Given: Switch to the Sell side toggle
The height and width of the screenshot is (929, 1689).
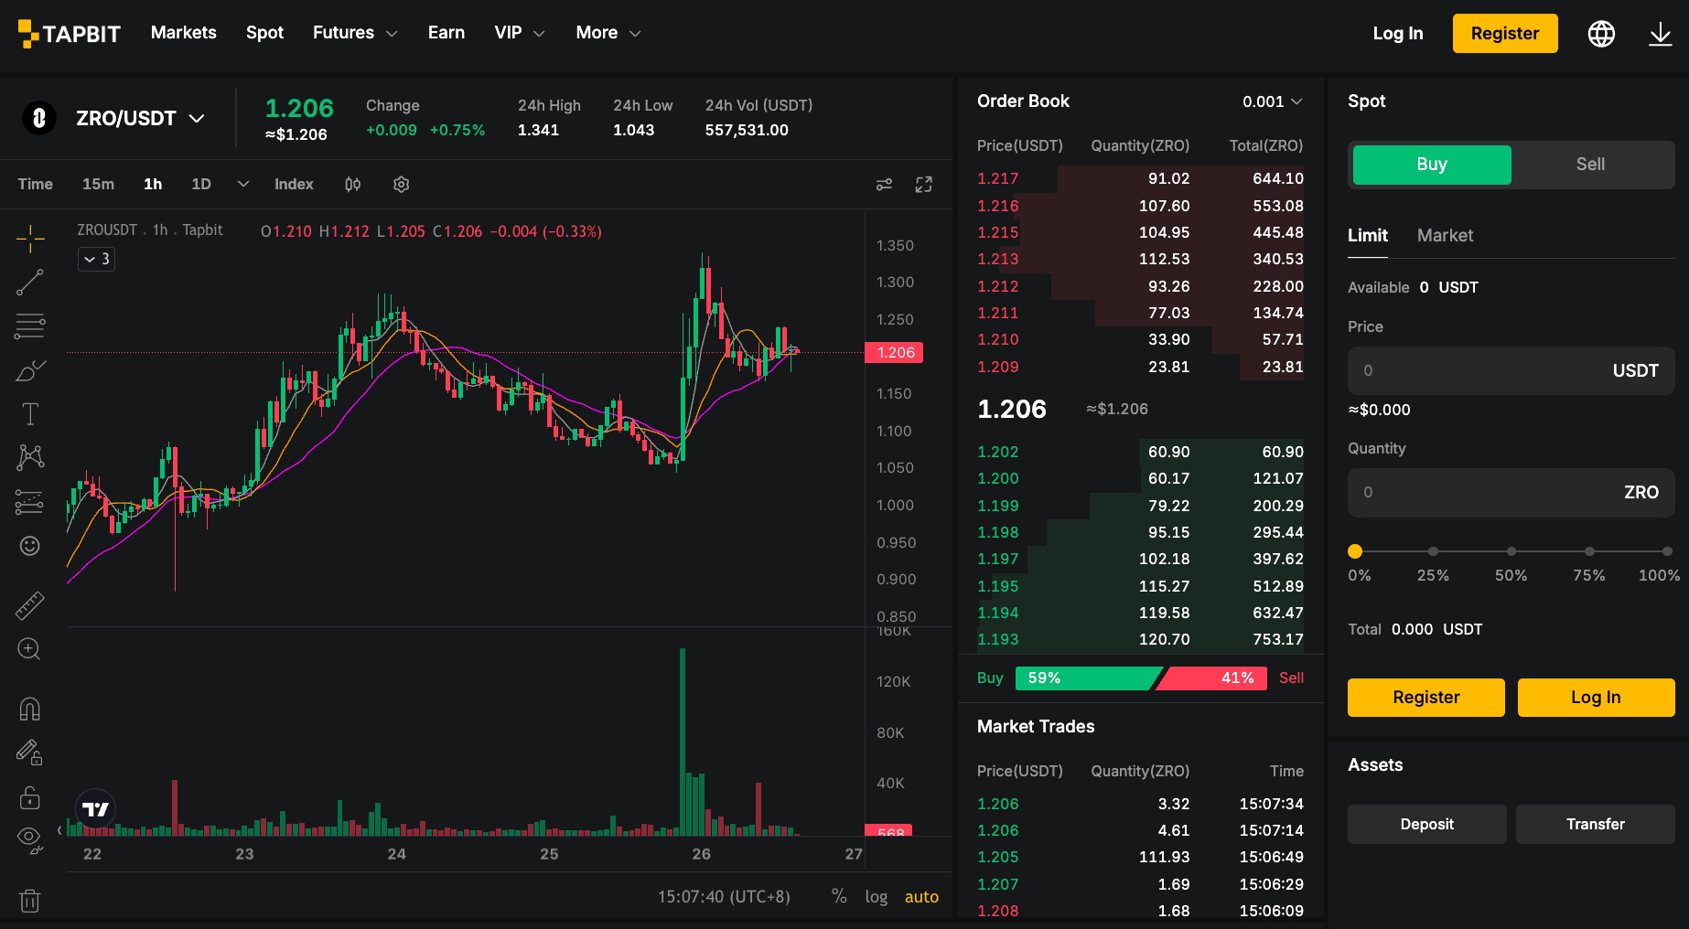Looking at the screenshot, I should tap(1590, 165).
